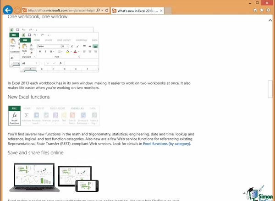
Task: Open Favorites with the star icon
Action: click(x=262, y=10)
